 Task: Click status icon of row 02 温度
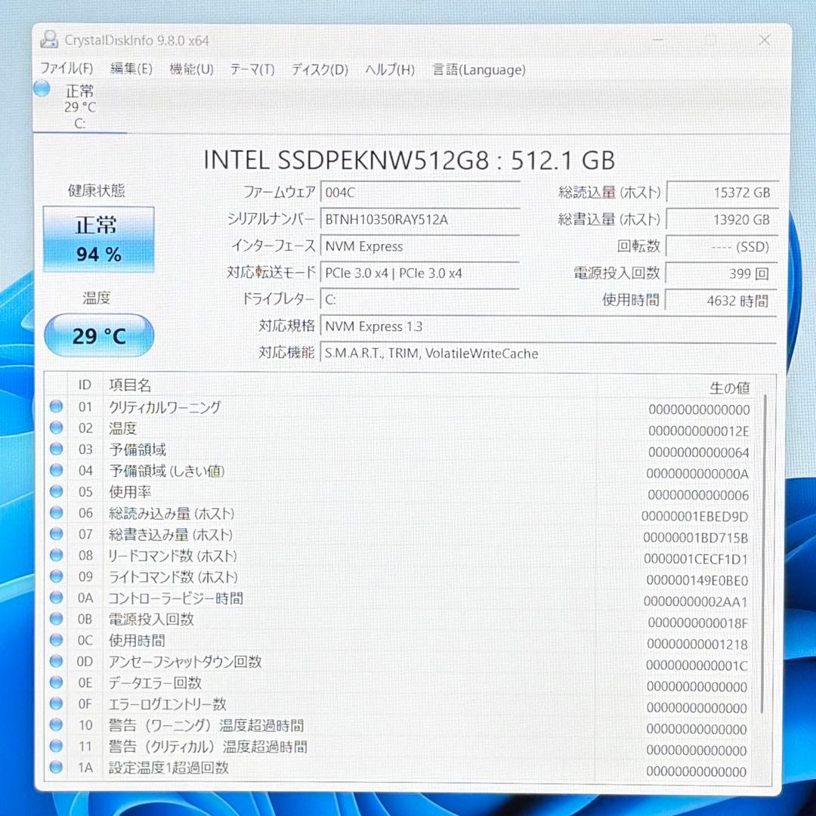[56, 428]
